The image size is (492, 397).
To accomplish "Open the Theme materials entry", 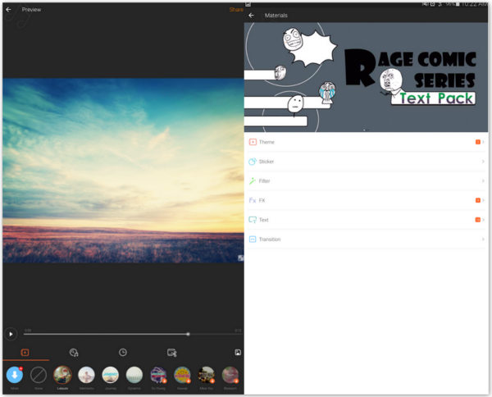I will coord(267,142).
